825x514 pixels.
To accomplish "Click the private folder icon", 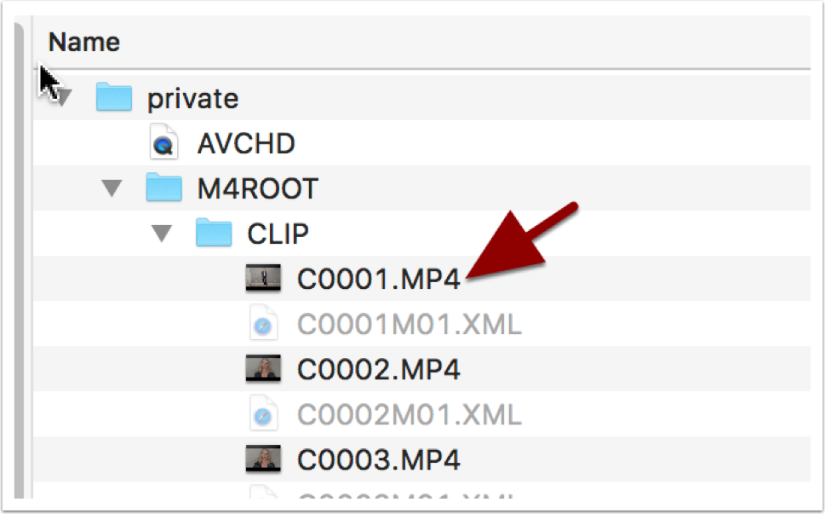I will 113,97.
